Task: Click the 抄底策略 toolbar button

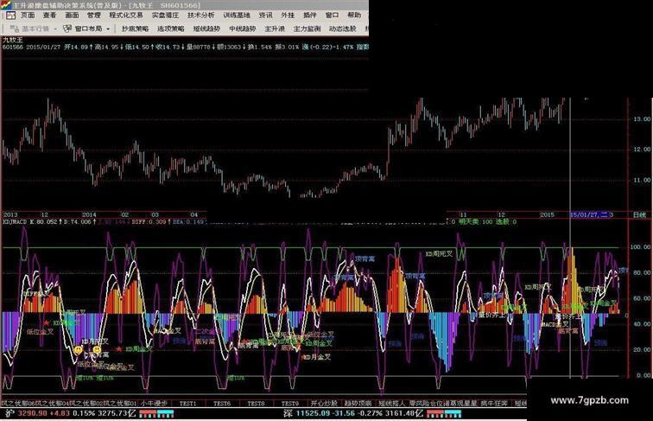Action: [x=135, y=29]
